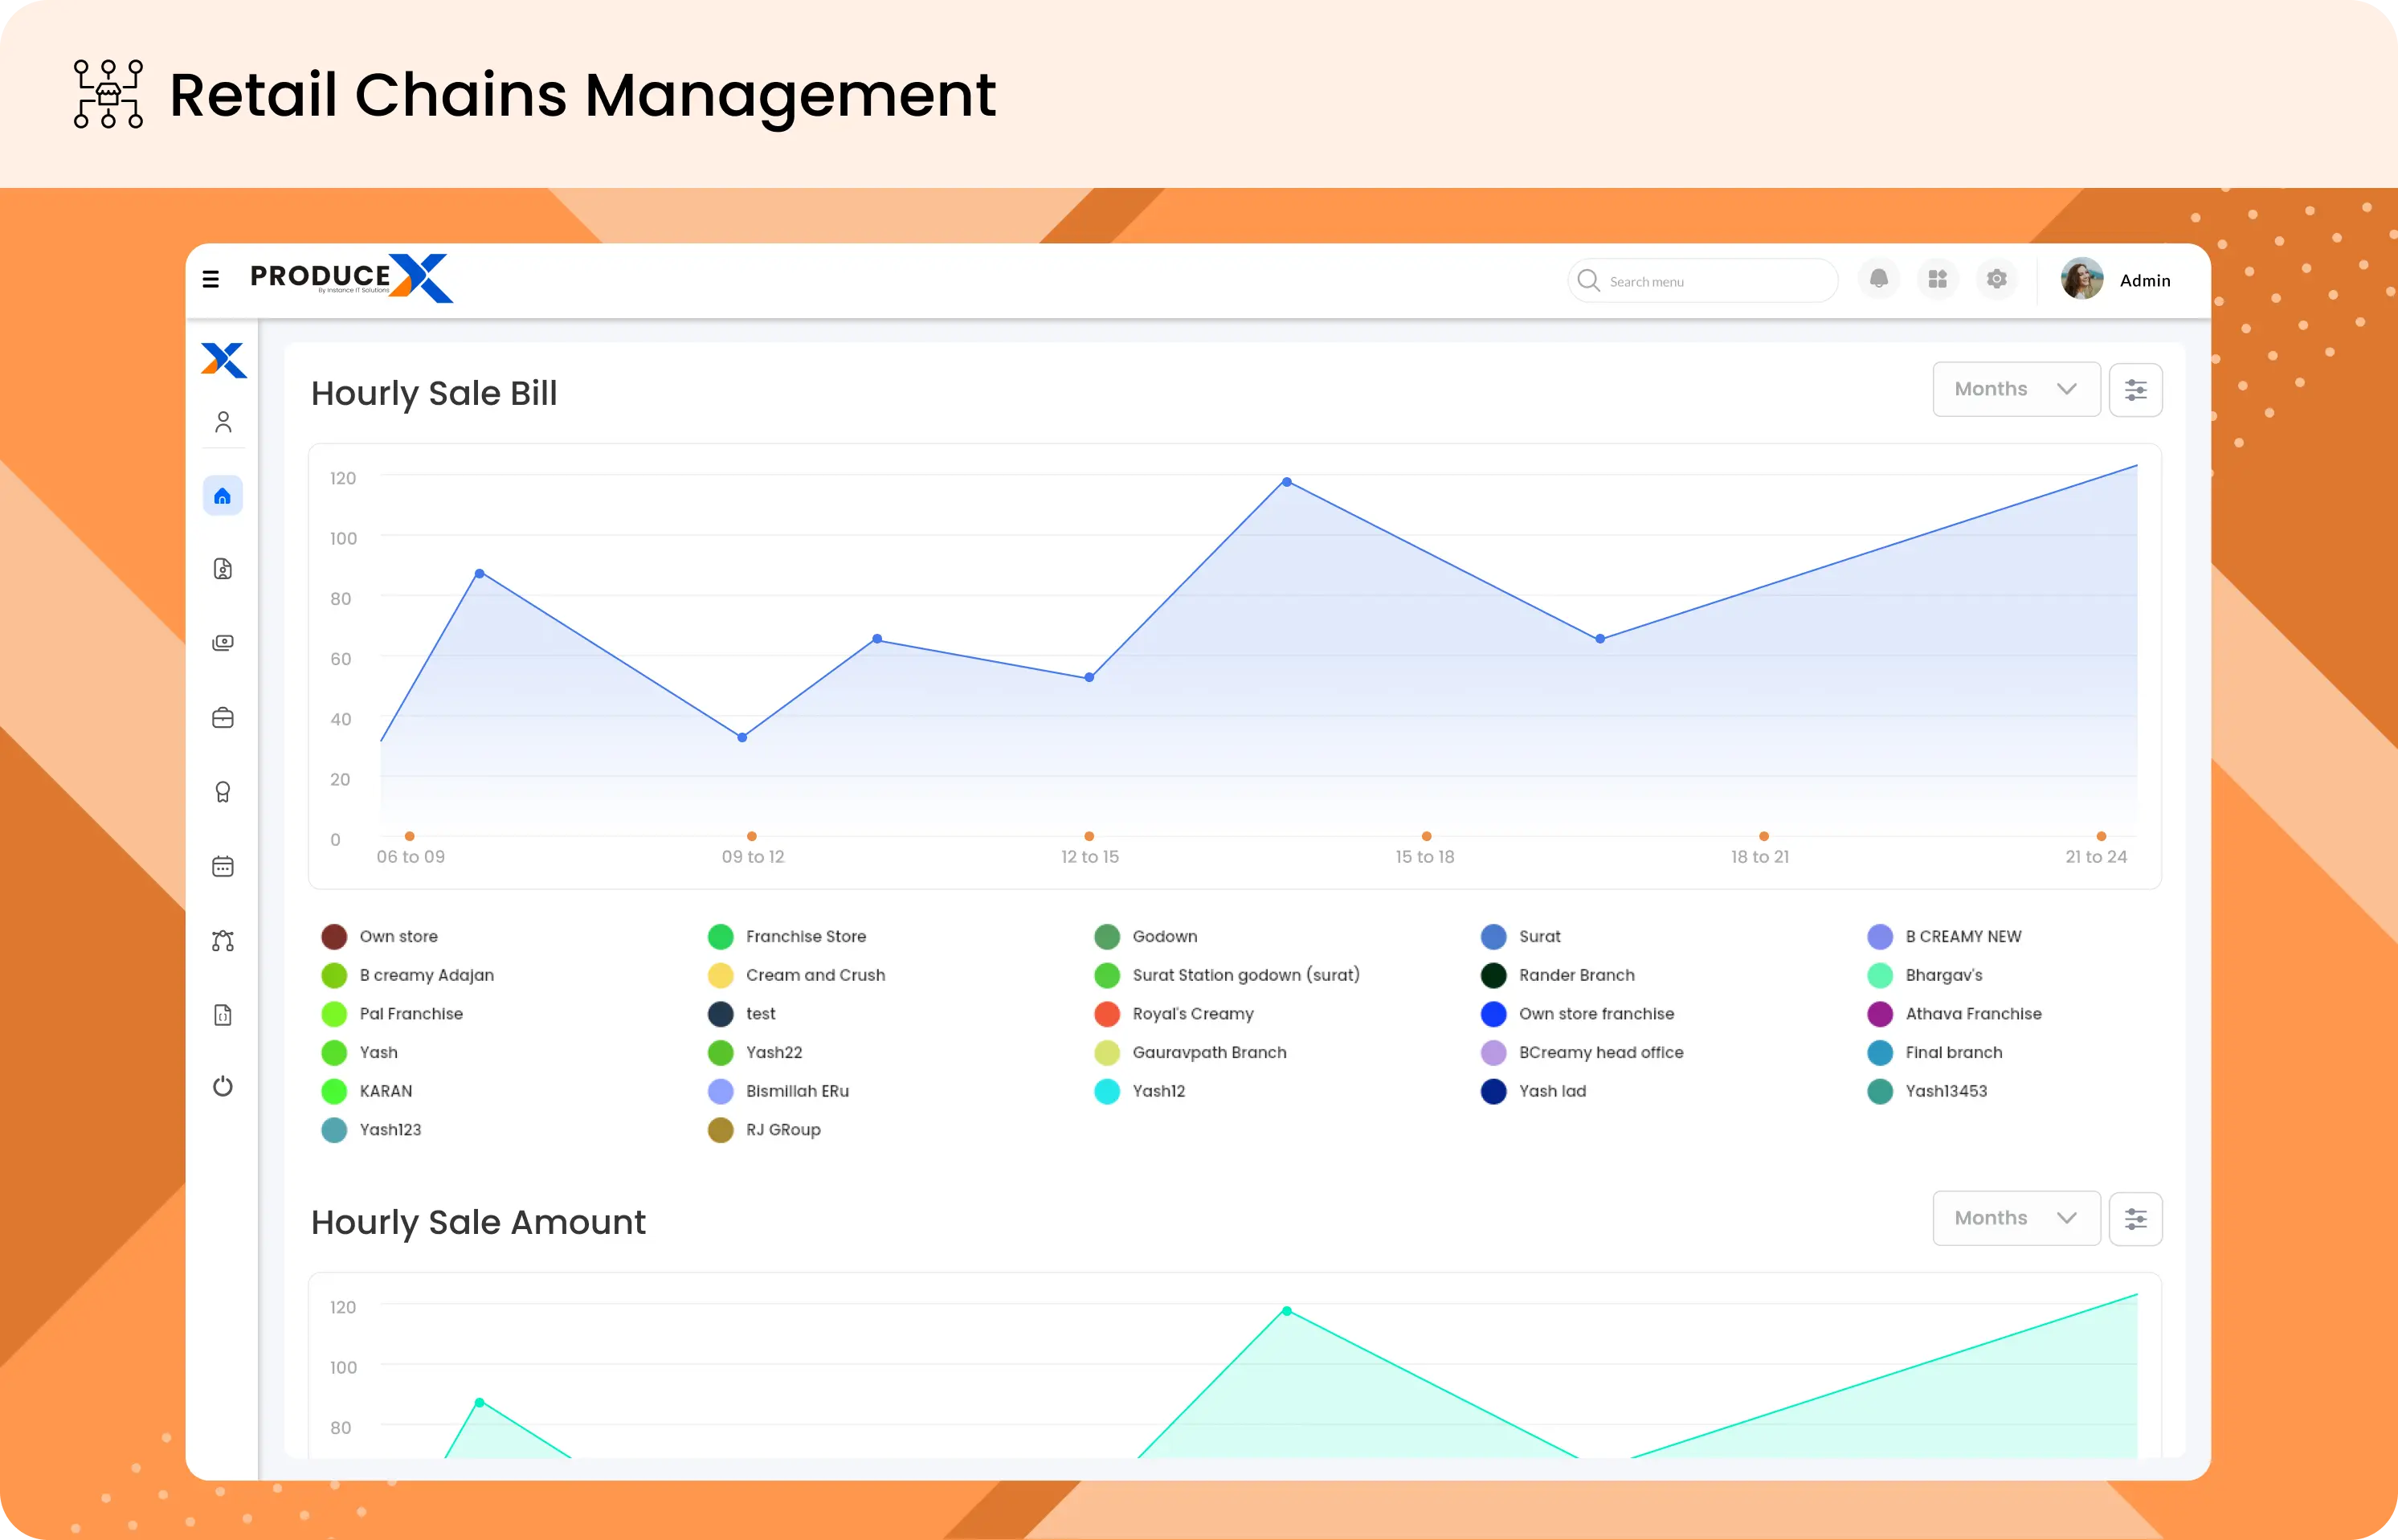This screenshot has width=2398, height=1540.
Task: Toggle Final branch legend entry
Action: click(1935, 1052)
